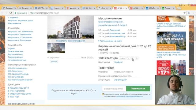Click the extension icon next to the bookmark star

point(189,13)
